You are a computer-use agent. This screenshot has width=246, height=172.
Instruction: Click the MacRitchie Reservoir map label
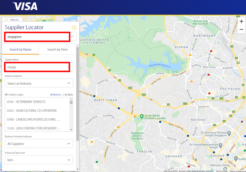[x=160, y=66]
